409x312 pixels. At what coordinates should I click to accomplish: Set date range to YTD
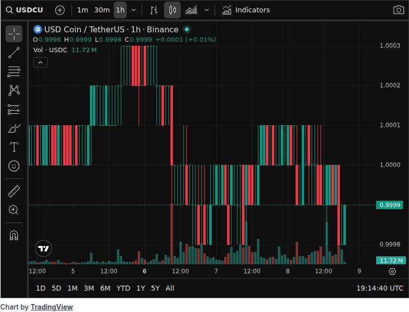[x=123, y=288]
